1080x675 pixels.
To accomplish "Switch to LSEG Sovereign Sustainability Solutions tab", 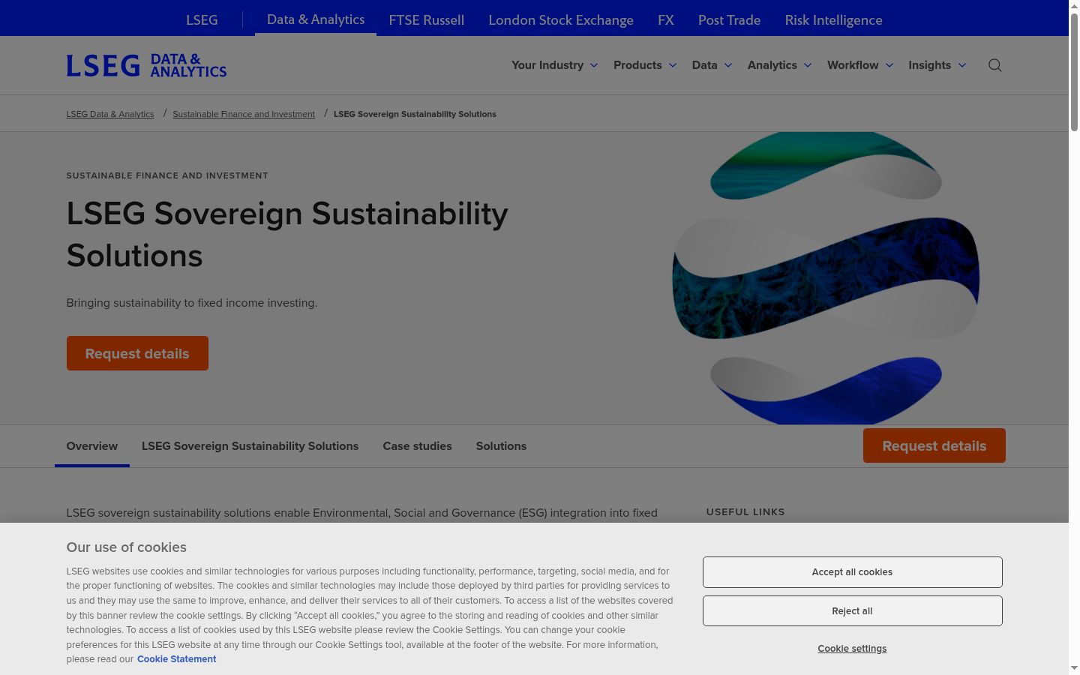I will coord(250,446).
